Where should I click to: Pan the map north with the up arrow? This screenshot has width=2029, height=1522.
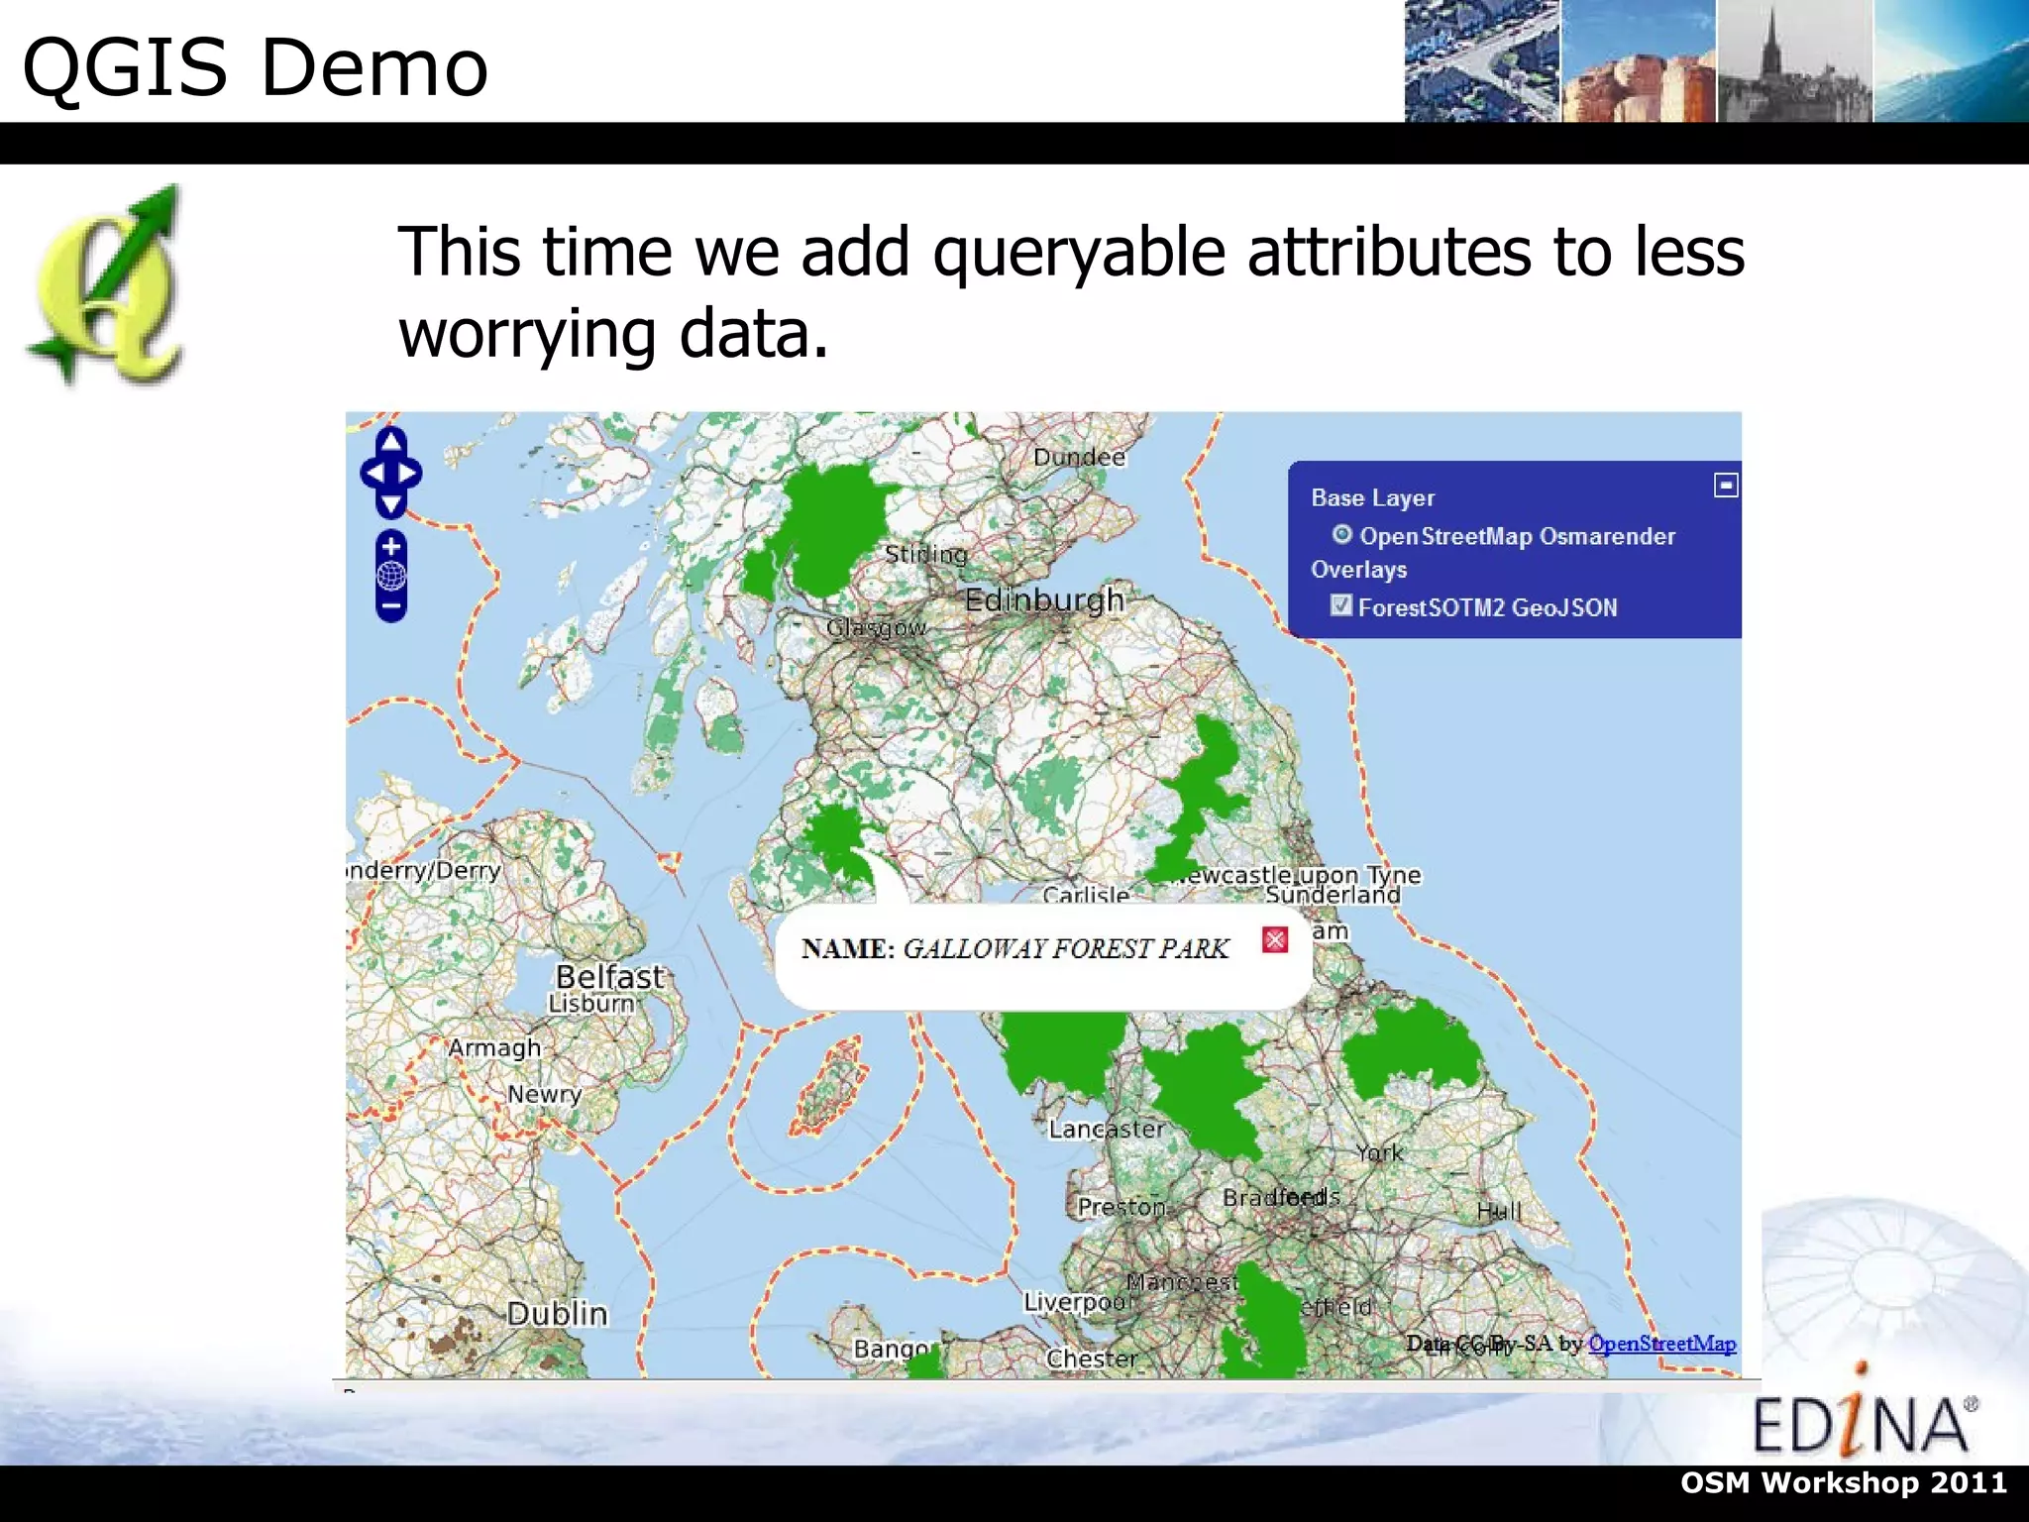click(x=390, y=441)
